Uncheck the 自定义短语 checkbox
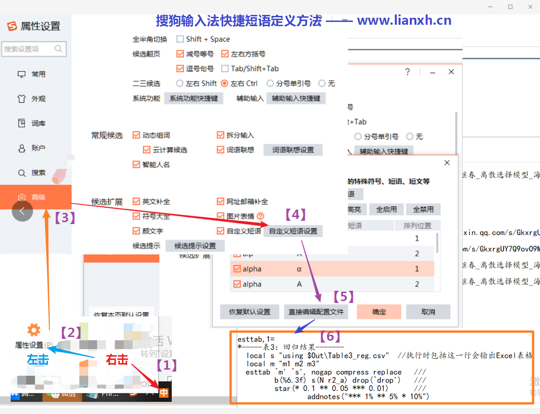 pyautogui.click(x=220, y=231)
